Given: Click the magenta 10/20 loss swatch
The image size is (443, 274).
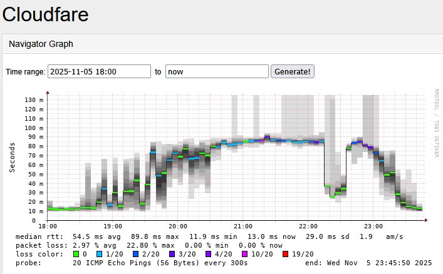Looking at the screenshot, I should click(245, 254).
